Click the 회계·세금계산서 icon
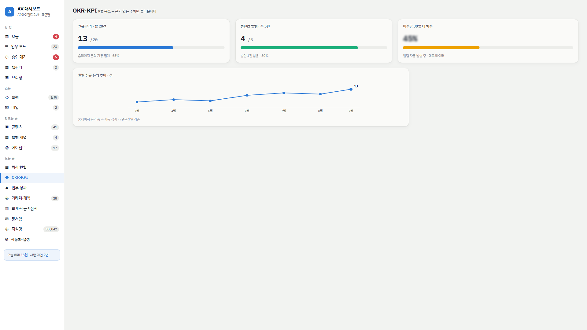Image resolution: width=587 pixels, height=330 pixels. click(7, 209)
